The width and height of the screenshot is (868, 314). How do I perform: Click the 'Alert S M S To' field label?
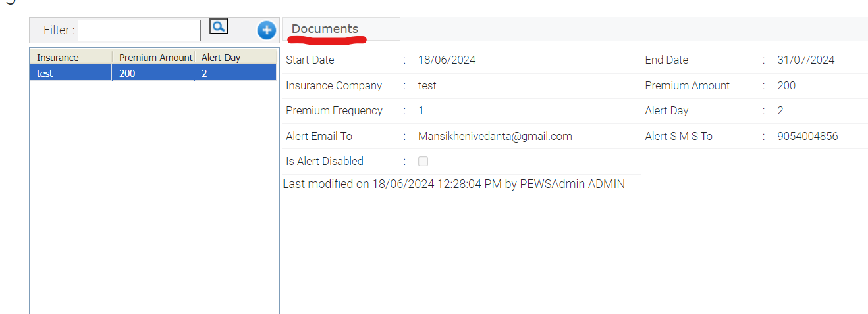pos(679,137)
